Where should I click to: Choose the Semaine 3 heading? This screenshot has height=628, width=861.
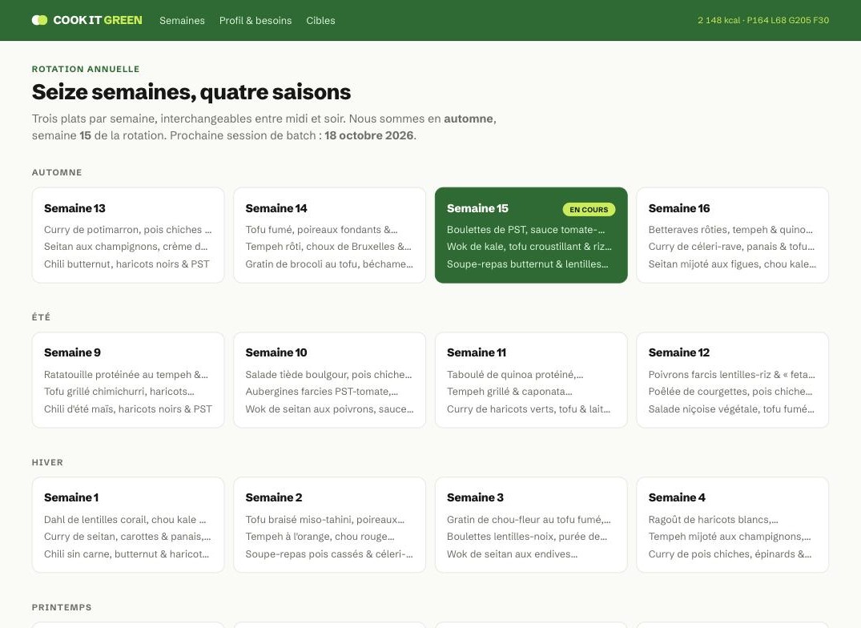click(475, 497)
